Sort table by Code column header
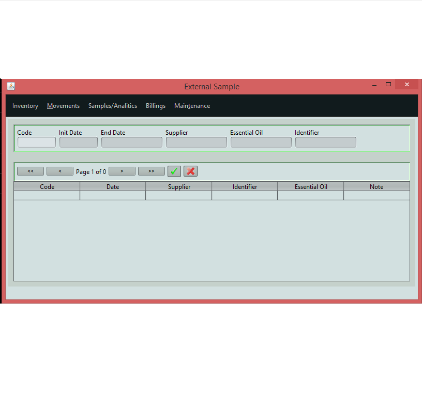This screenshot has width=422, height=413. click(47, 186)
